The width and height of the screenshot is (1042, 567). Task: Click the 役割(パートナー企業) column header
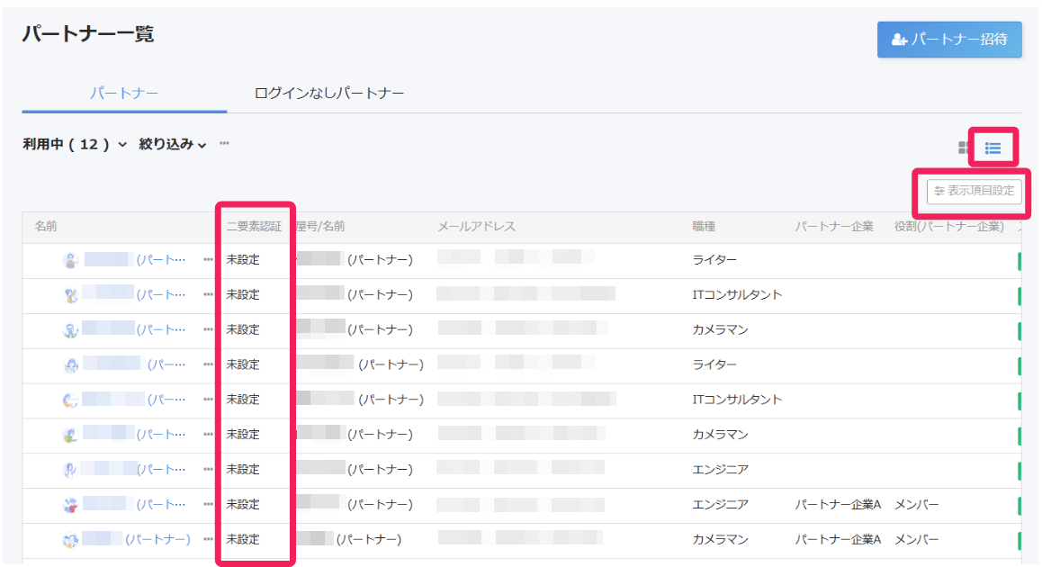[949, 226]
